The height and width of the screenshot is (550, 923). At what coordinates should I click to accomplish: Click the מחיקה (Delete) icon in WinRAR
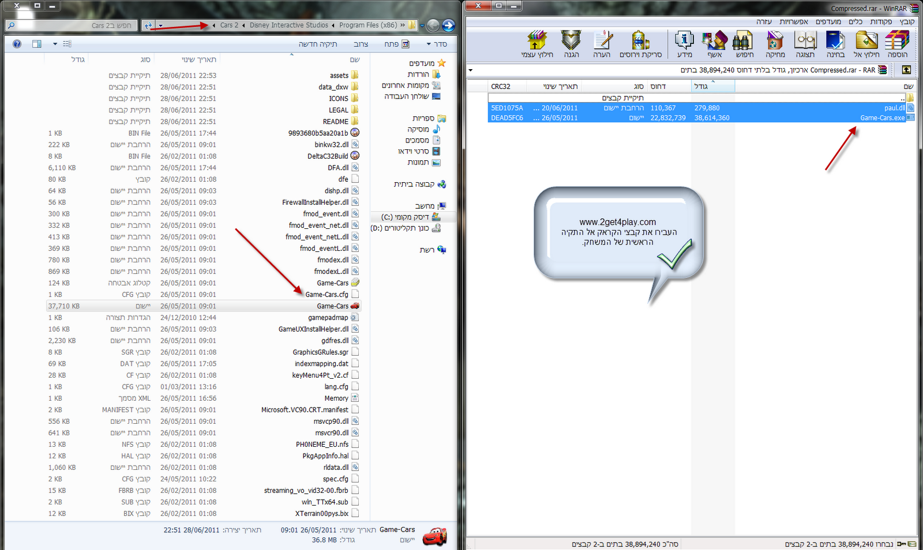pyautogui.click(x=775, y=44)
